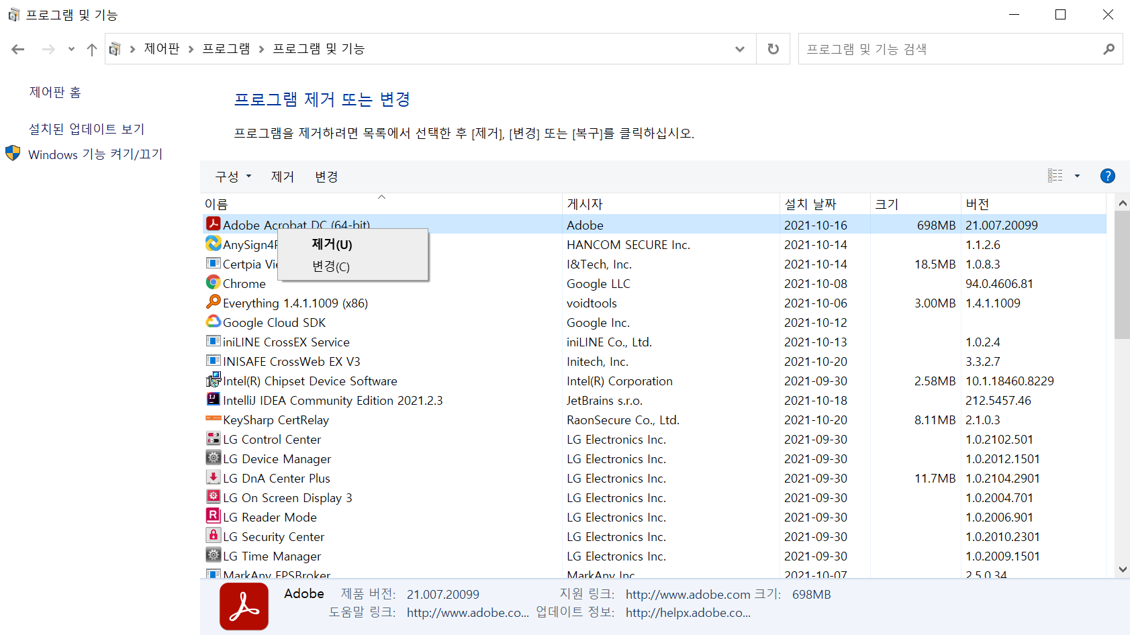
Task: Click the Adobe Acrobat DC program icon
Action: [x=214, y=224]
